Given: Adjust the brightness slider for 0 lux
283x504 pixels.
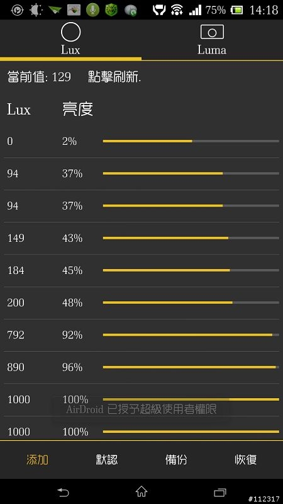Looking at the screenshot, I should 191,141.
